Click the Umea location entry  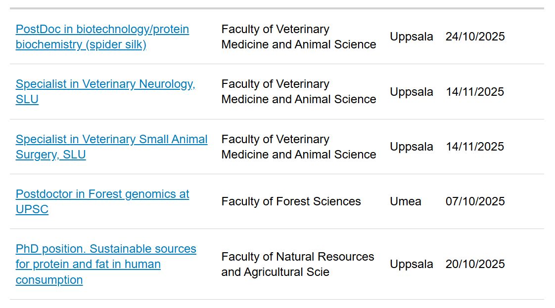coord(406,201)
